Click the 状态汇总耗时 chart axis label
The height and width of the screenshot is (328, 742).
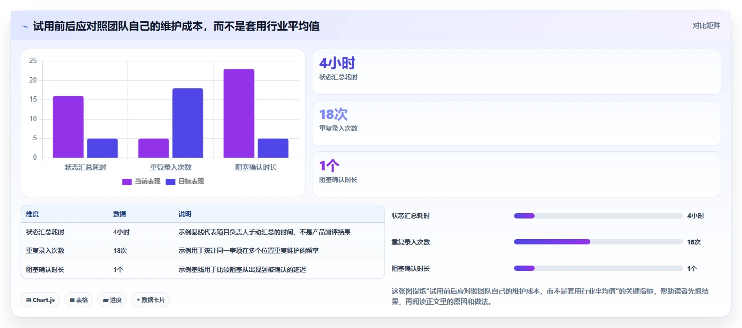(85, 167)
